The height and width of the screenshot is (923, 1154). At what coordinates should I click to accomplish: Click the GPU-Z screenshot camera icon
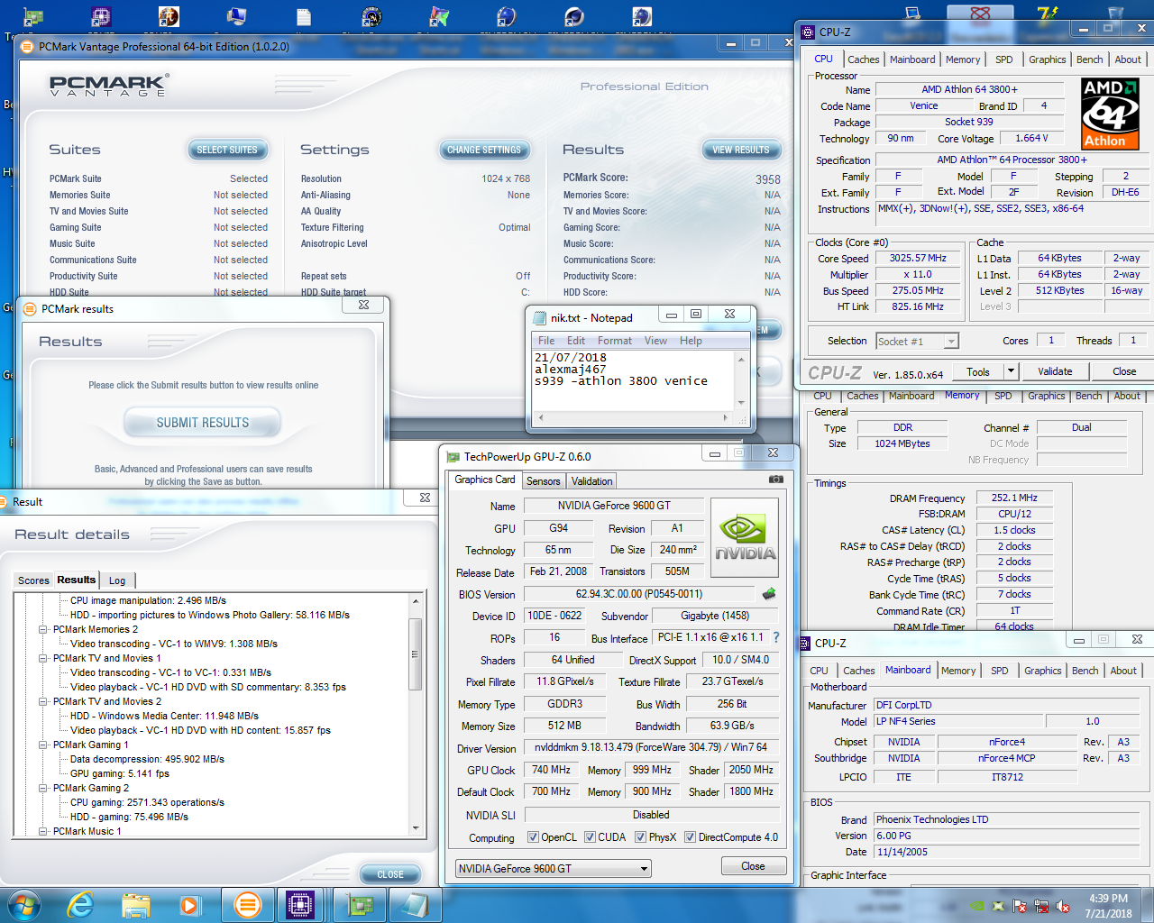(x=775, y=480)
